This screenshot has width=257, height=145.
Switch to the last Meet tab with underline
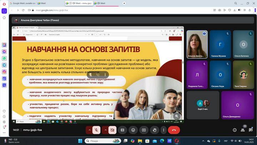coord(106,3)
